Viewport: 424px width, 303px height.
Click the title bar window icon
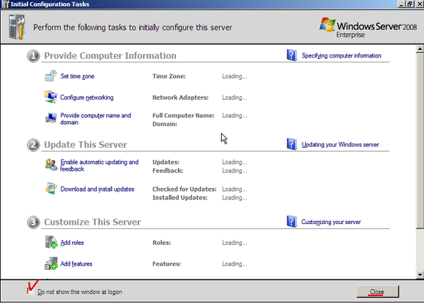click(5, 4)
